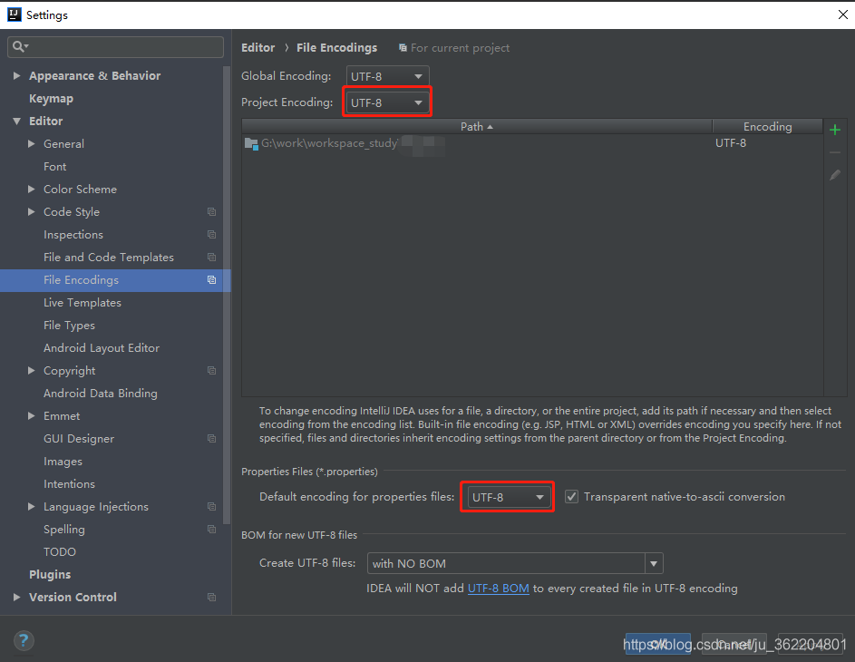Click the icon next to Version Control
Screen dimensions: 855x662
click(x=211, y=598)
